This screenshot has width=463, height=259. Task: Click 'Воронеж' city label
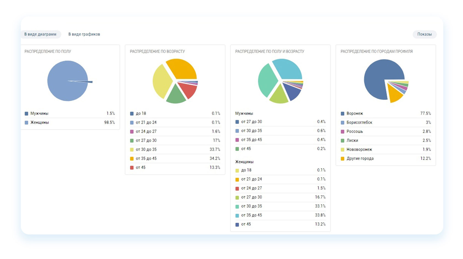click(x=355, y=114)
